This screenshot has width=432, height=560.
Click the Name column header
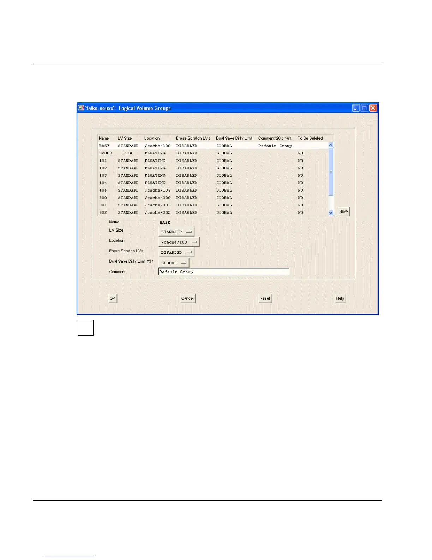click(x=104, y=138)
